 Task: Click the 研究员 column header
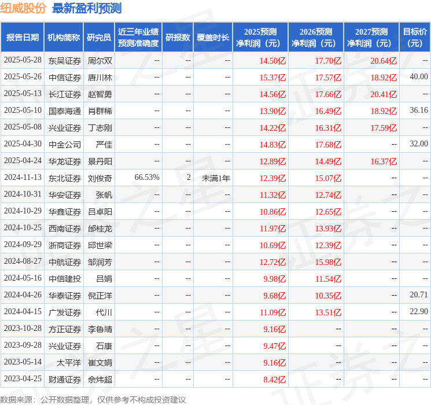coord(99,38)
